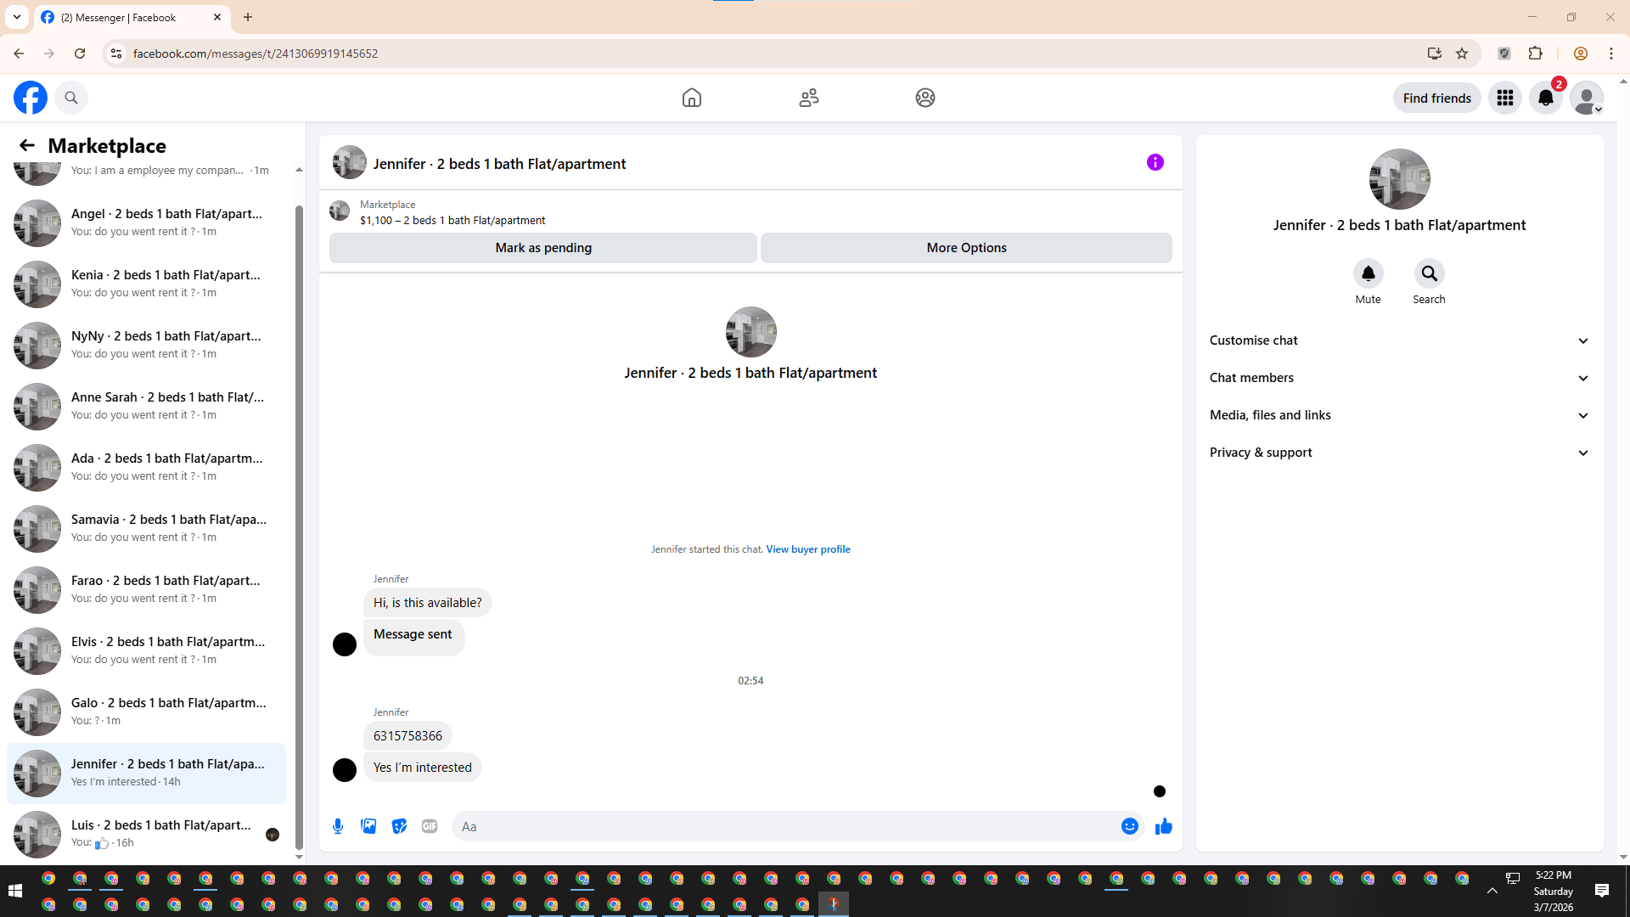
Task: Click the address bar URL
Action: 256,53
